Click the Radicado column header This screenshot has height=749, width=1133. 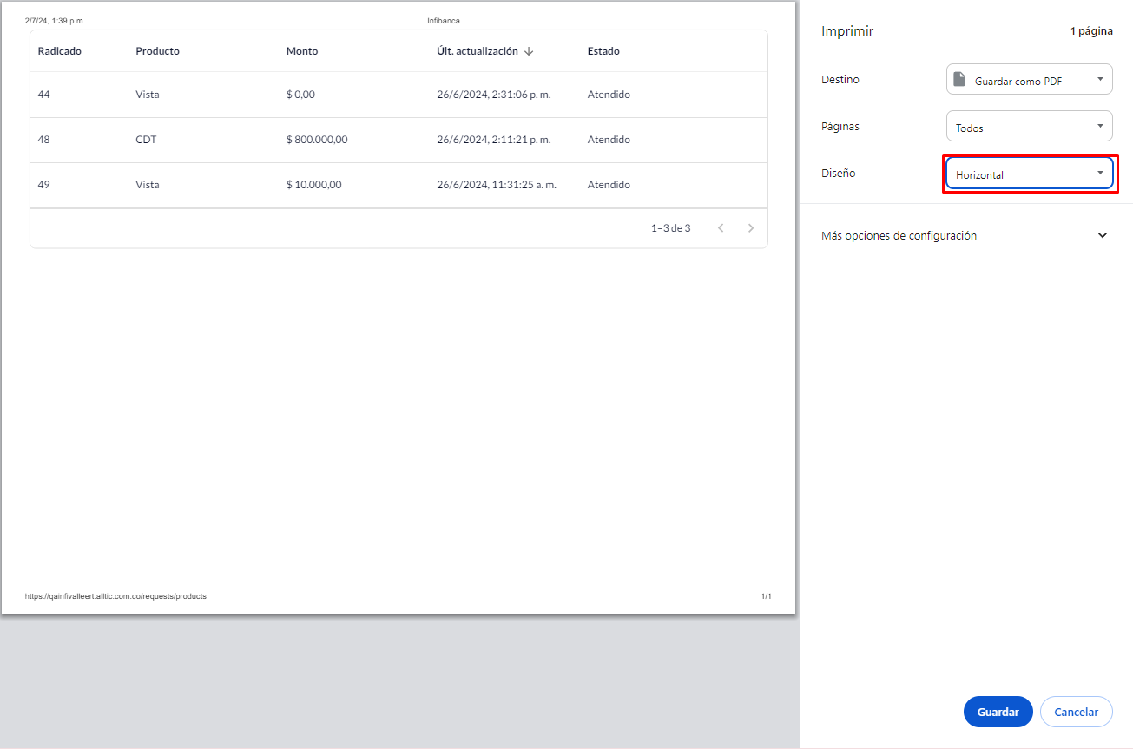coord(60,51)
